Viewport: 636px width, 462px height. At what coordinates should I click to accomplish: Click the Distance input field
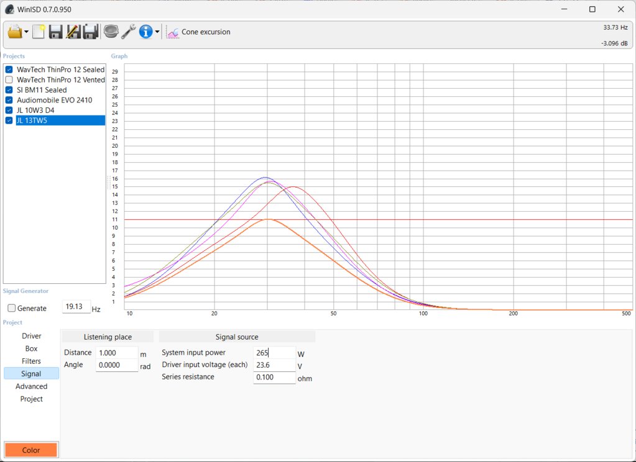(117, 353)
